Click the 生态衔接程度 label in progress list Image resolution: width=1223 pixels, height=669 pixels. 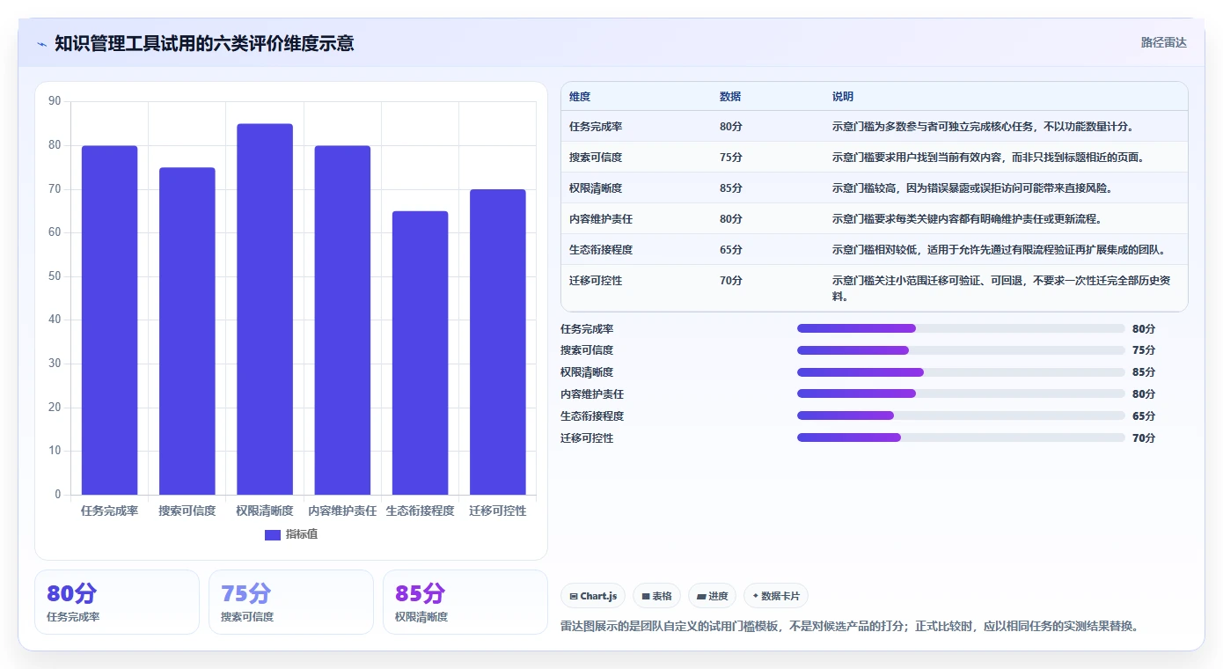point(592,415)
